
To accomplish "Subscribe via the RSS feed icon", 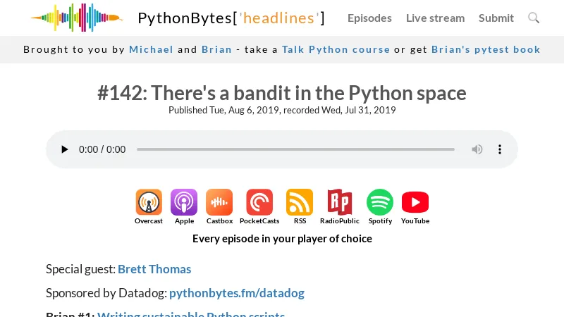I will tap(300, 203).
